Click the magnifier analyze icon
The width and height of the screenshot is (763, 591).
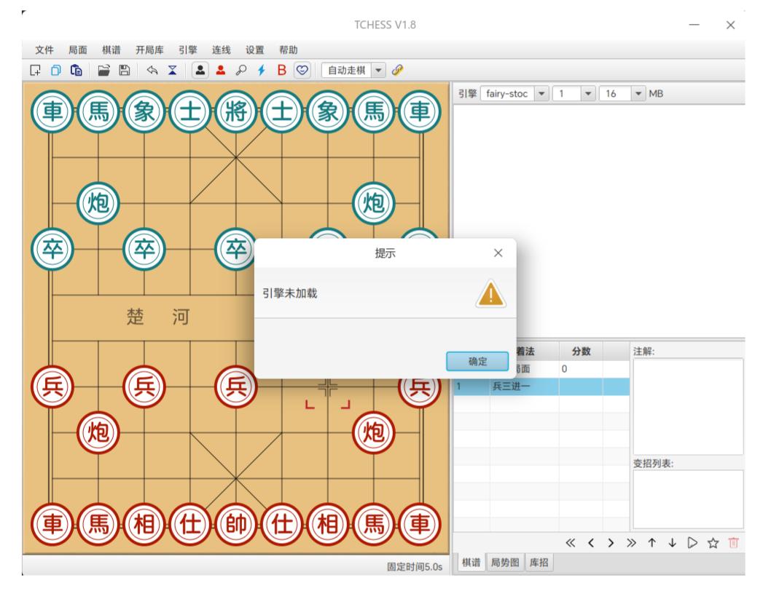coord(241,70)
